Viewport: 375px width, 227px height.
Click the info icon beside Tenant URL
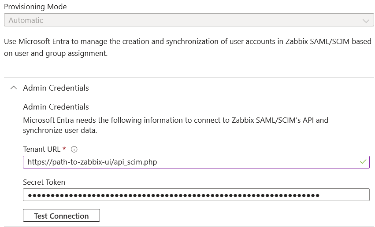coord(74,150)
